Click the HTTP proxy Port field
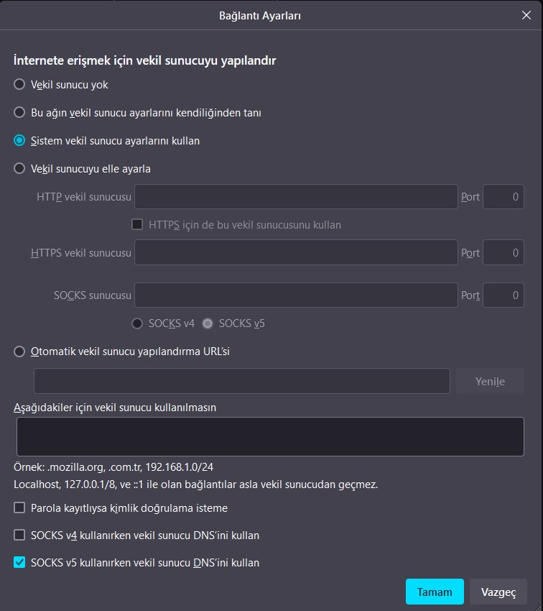Screen dimensions: 543x611 tap(503, 197)
